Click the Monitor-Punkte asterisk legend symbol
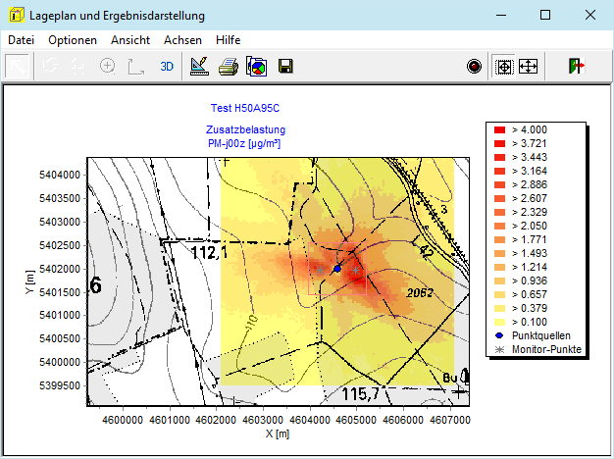Image resolution: width=614 pixels, height=459 pixels. pos(499,349)
